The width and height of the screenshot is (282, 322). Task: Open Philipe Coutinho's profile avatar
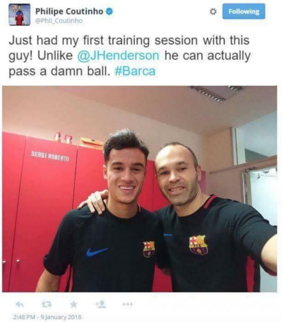click(19, 15)
